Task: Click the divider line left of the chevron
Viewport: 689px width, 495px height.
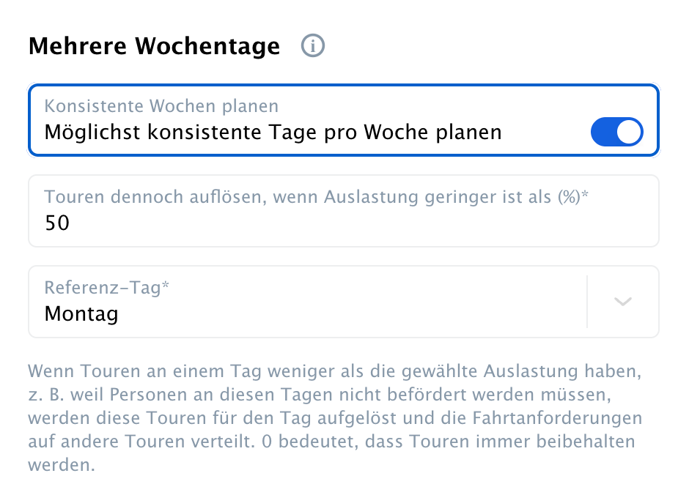Action: (x=587, y=302)
